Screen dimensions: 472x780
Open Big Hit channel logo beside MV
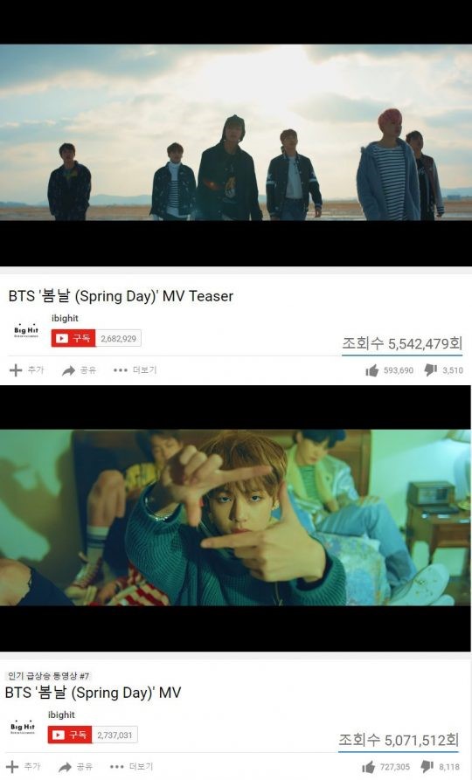coord(23,728)
